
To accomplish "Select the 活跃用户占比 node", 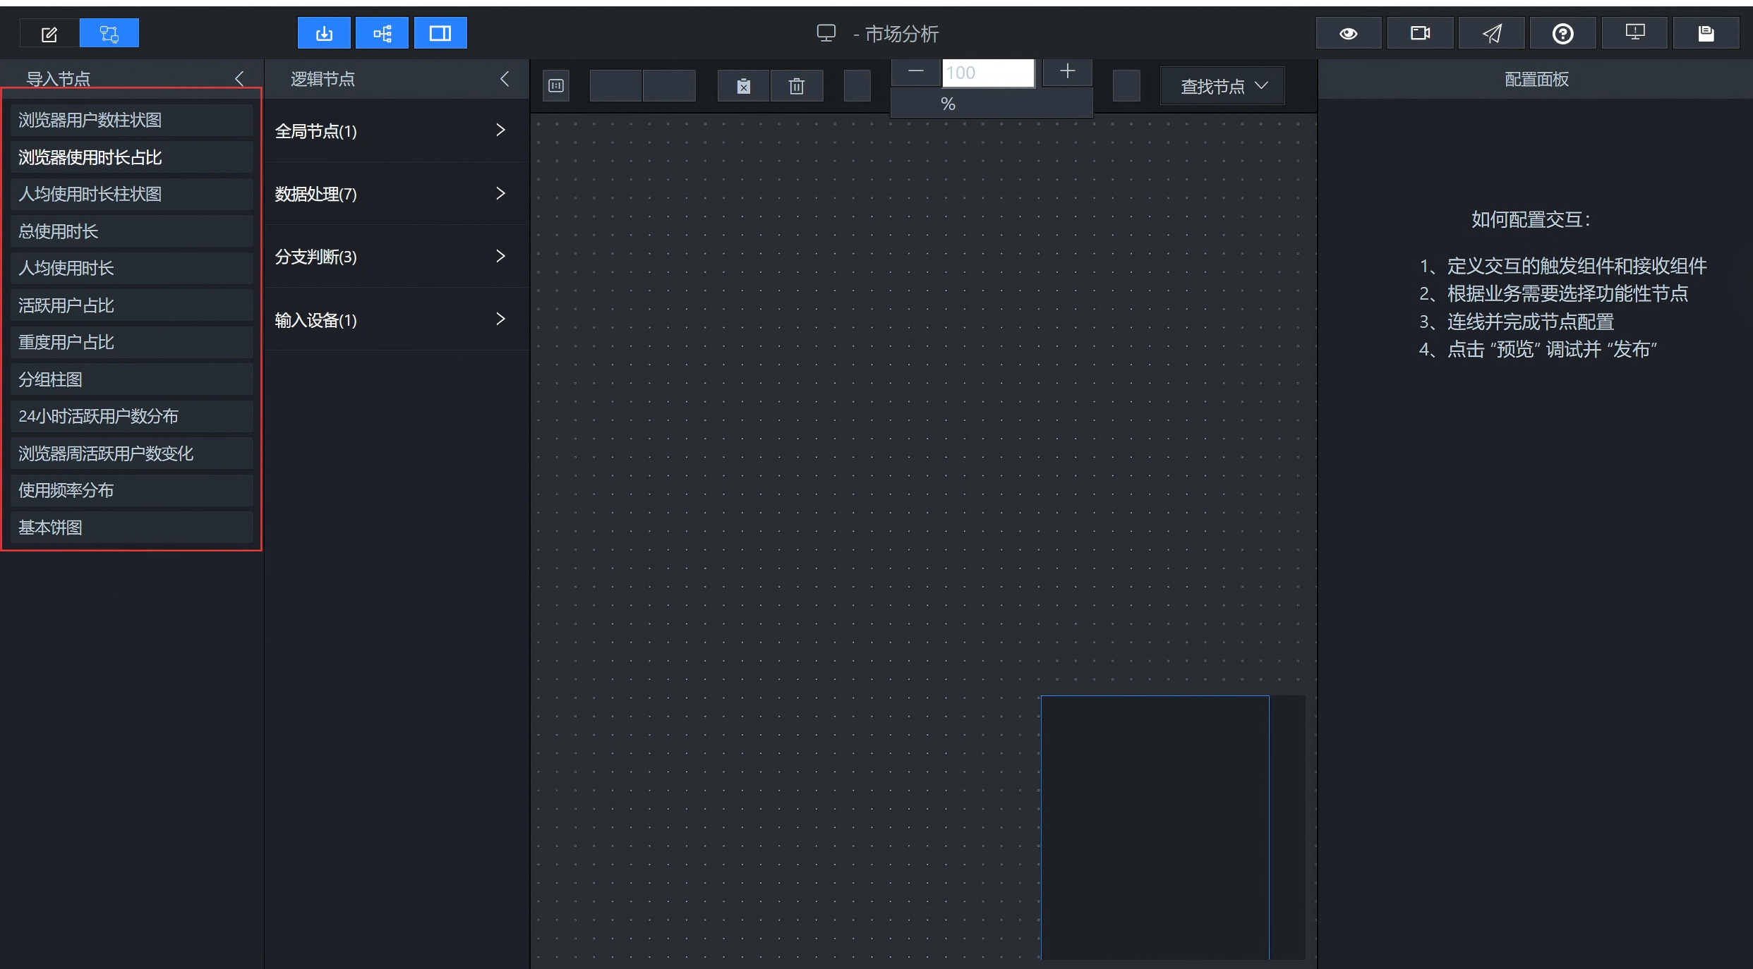I will pyautogui.click(x=132, y=305).
